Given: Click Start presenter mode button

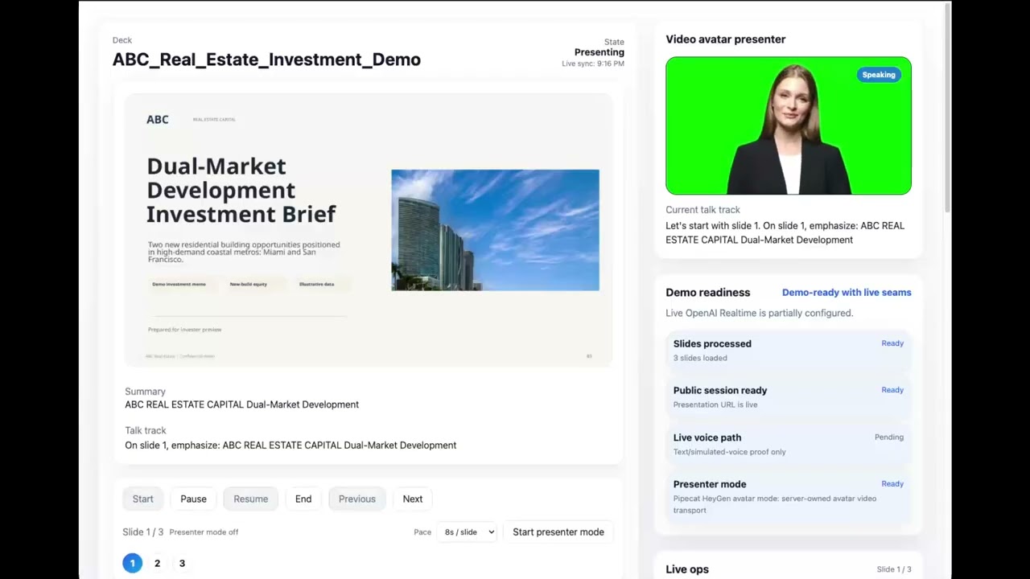Looking at the screenshot, I should tap(558, 532).
